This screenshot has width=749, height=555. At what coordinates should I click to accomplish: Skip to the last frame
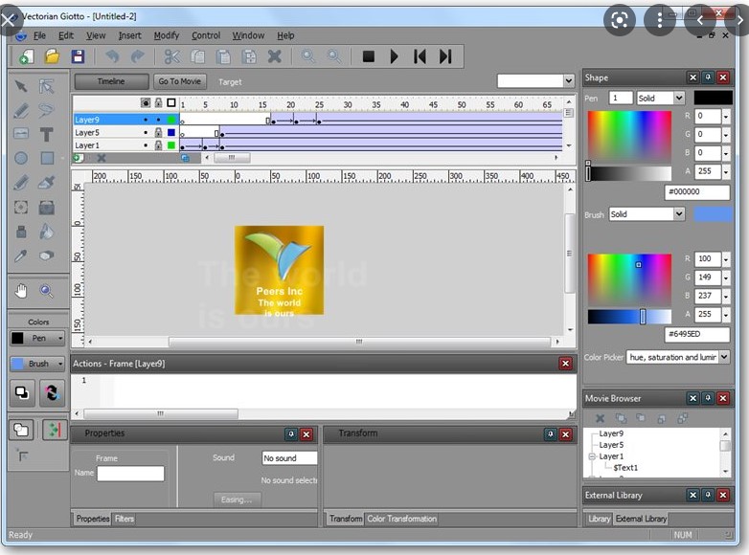coord(445,56)
